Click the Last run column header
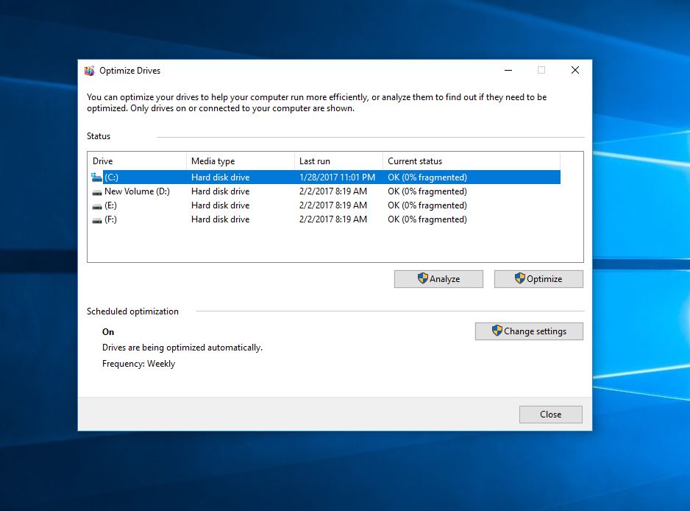 pos(338,161)
